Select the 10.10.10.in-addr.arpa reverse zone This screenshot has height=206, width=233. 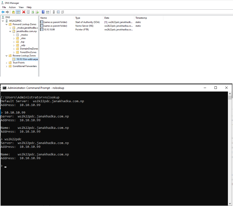27,59
